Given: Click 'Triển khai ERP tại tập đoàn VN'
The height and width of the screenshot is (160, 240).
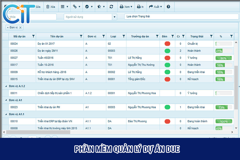Looking at the screenshot, I should tap(55, 121).
